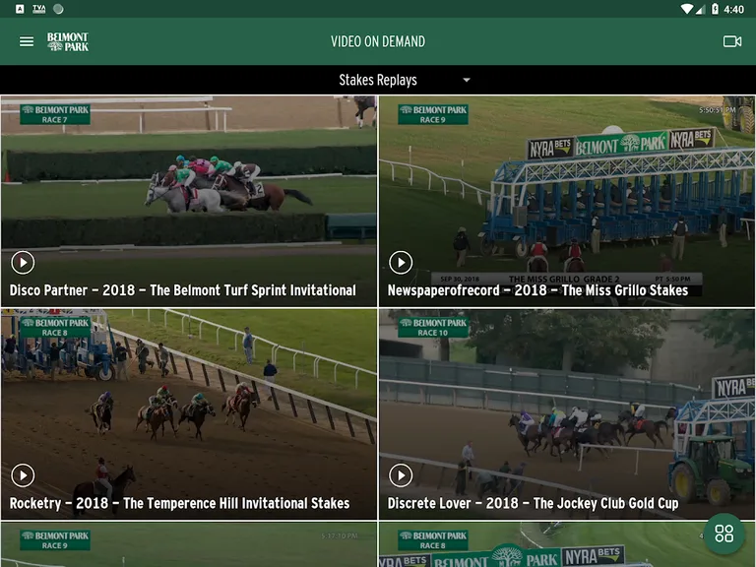Check the cellular signal icon
This screenshot has height=567, width=756.
click(701, 9)
